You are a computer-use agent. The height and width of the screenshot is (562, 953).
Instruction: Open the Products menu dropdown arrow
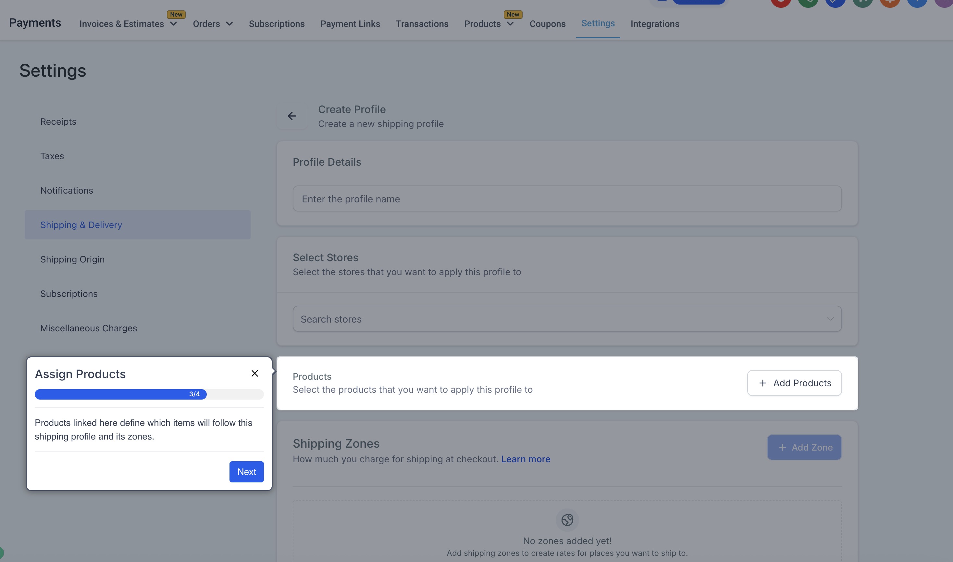coord(510,24)
